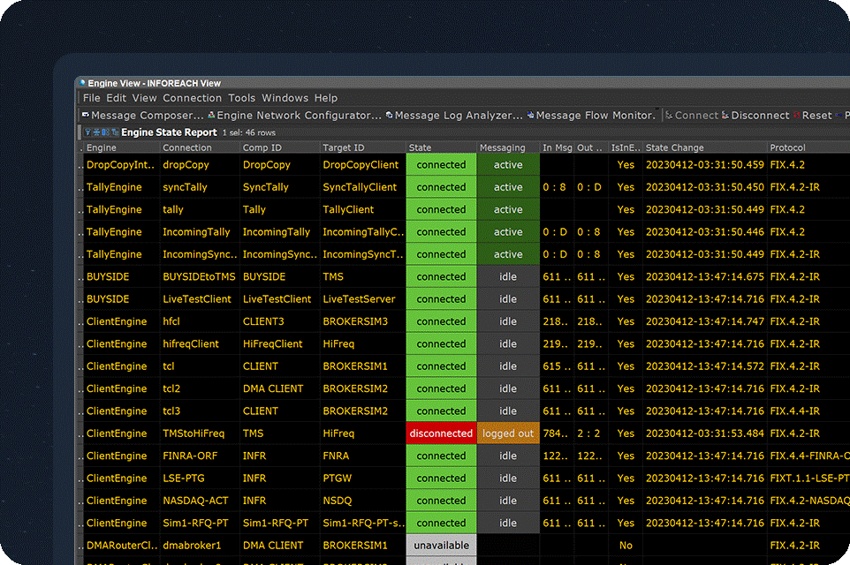Open the View menu
The height and width of the screenshot is (565, 850).
click(144, 98)
